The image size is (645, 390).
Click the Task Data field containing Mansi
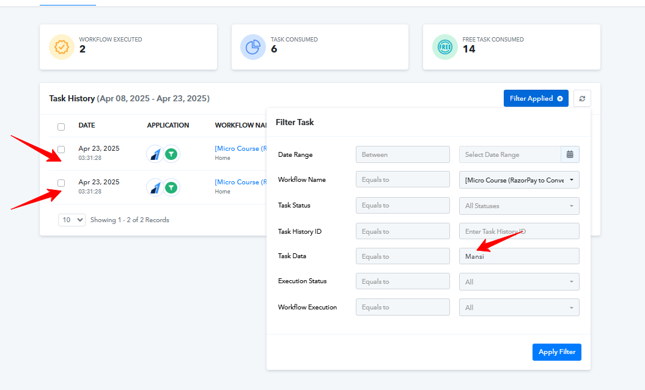pos(519,256)
